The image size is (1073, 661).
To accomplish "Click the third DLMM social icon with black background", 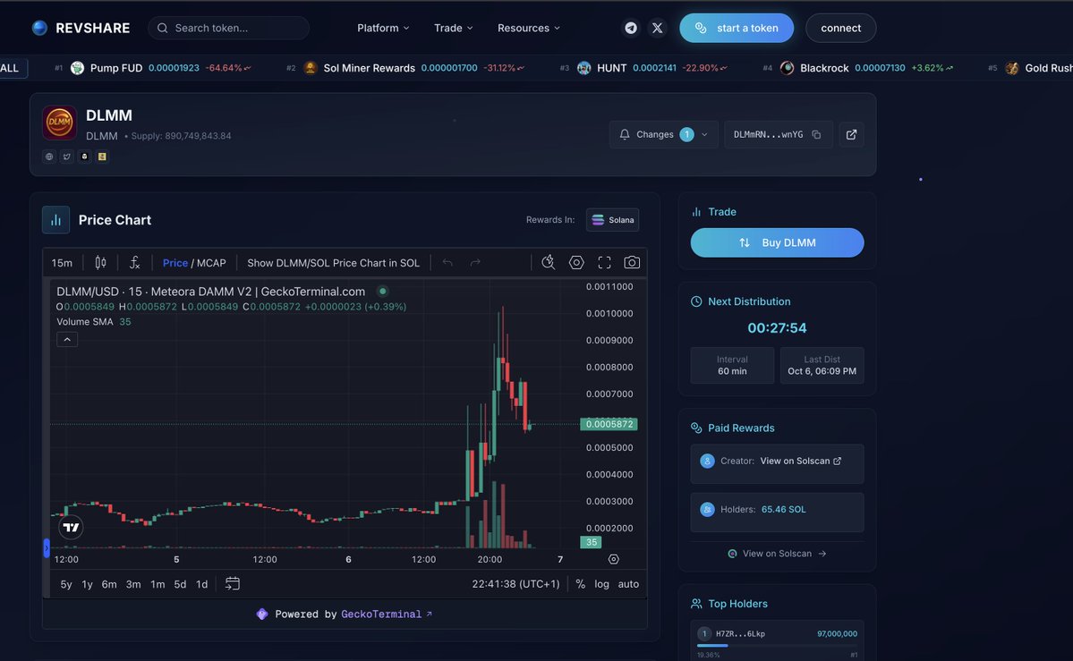I will pyautogui.click(x=84, y=157).
